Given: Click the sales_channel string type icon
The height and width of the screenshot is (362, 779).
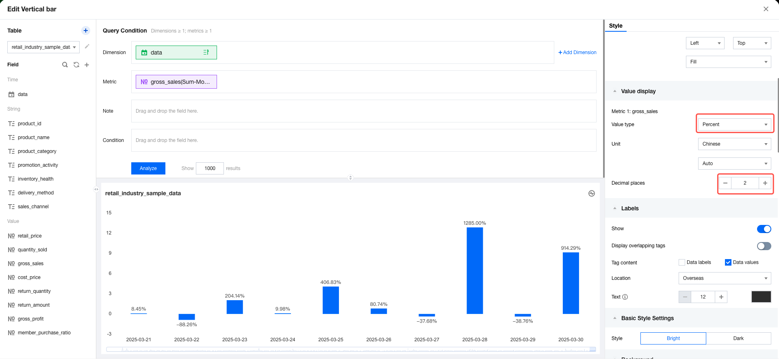Looking at the screenshot, I should pyautogui.click(x=11, y=207).
